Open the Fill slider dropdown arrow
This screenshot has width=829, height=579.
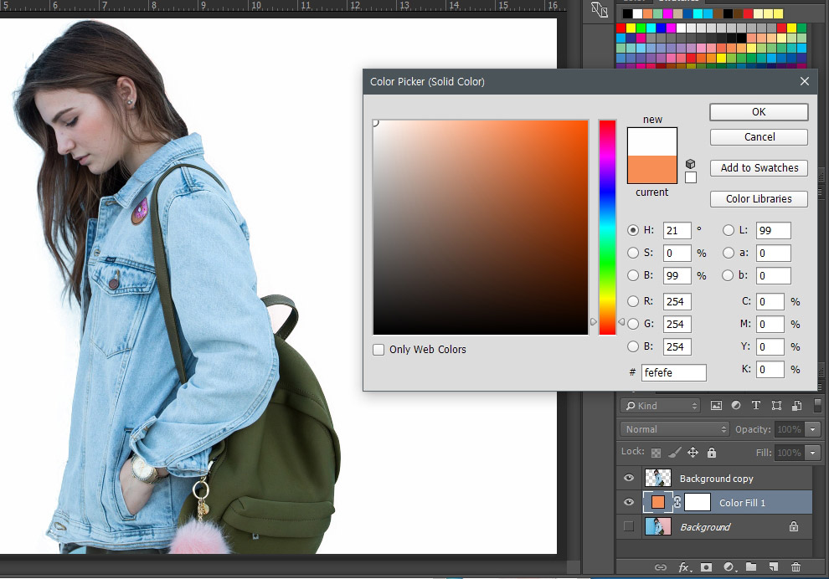point(812,453)
